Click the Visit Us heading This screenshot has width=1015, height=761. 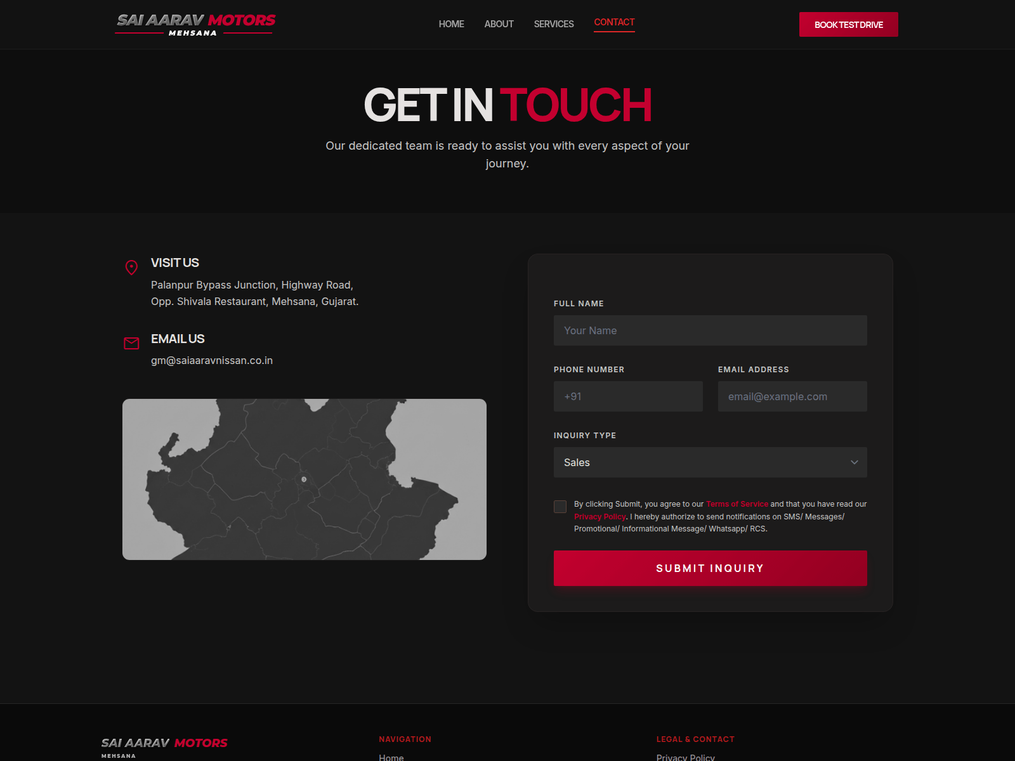(175, 263)
